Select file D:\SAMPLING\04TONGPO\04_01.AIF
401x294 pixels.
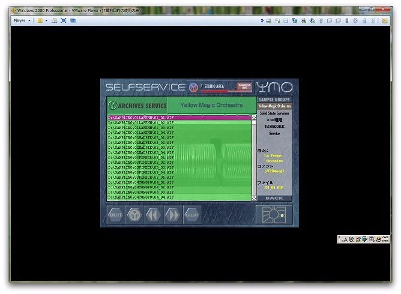click(x=179, y=182)
